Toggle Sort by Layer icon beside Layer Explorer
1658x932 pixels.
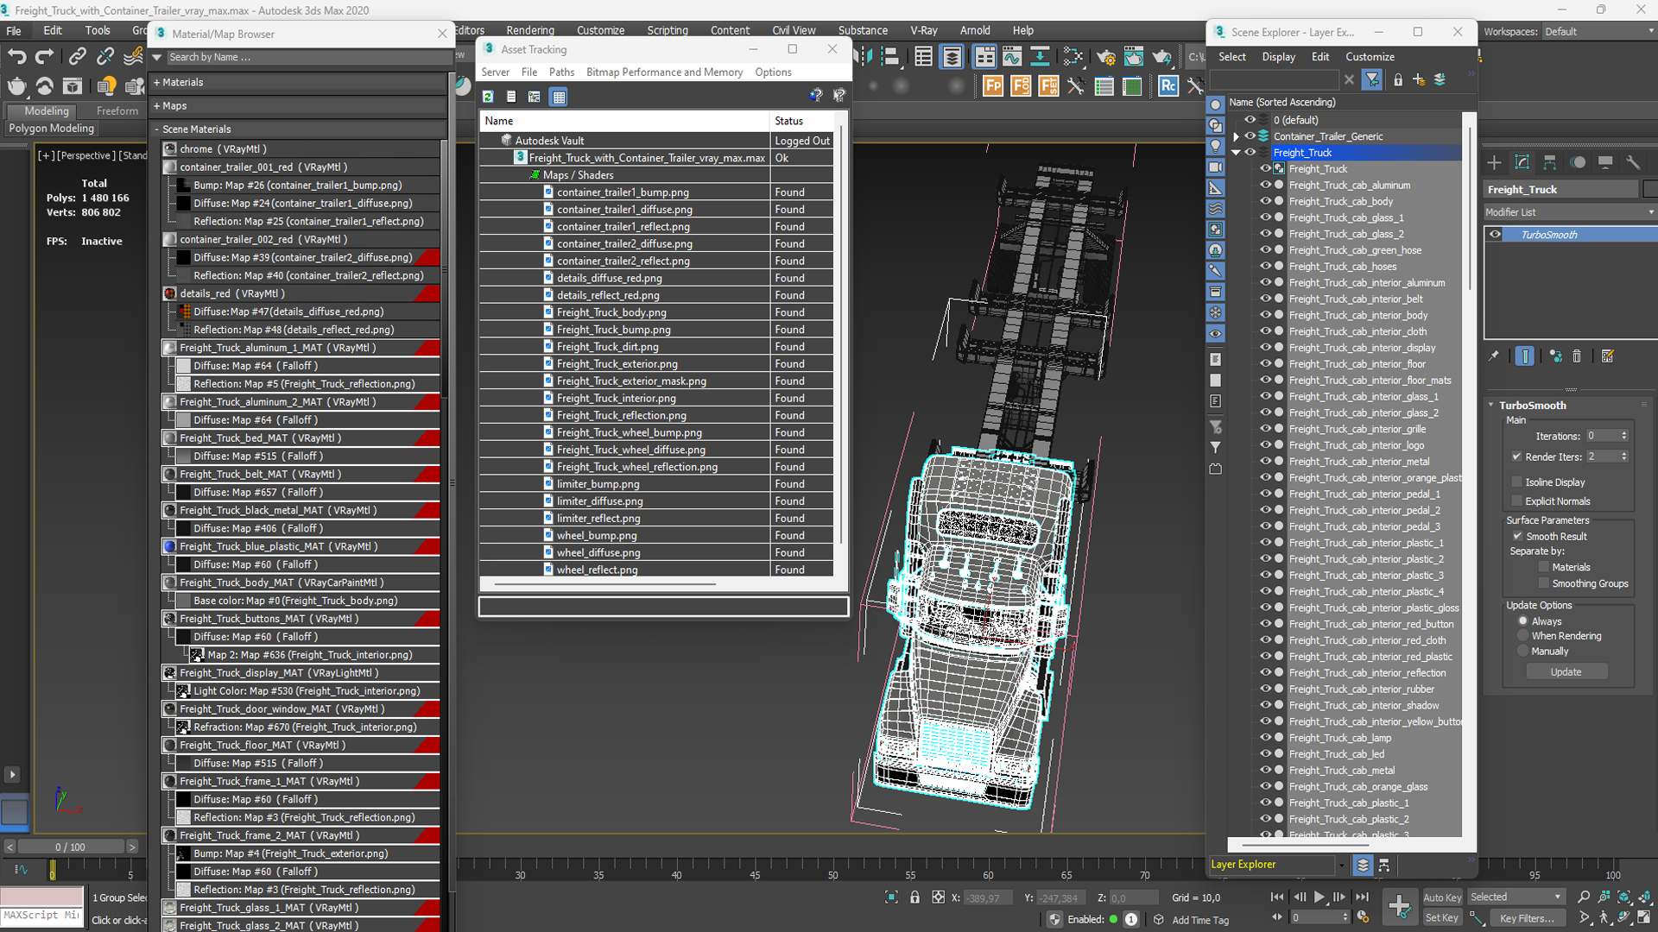[1362, 865]
